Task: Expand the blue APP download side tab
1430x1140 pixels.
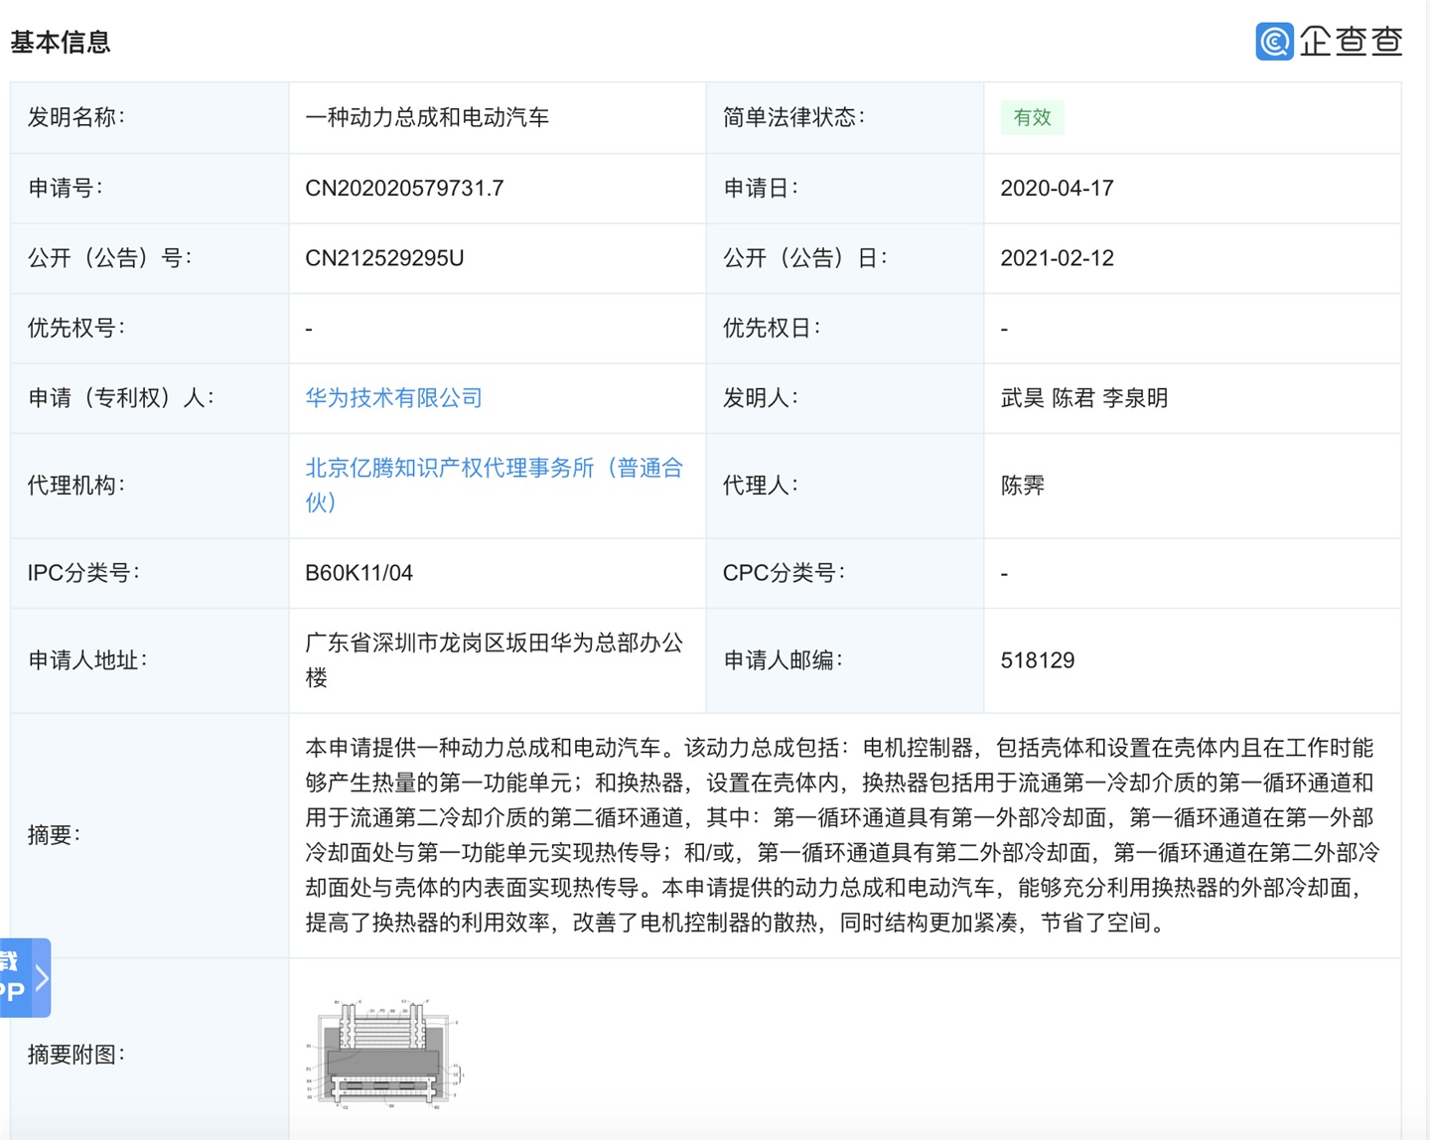Action: click(x=24, y=977)
